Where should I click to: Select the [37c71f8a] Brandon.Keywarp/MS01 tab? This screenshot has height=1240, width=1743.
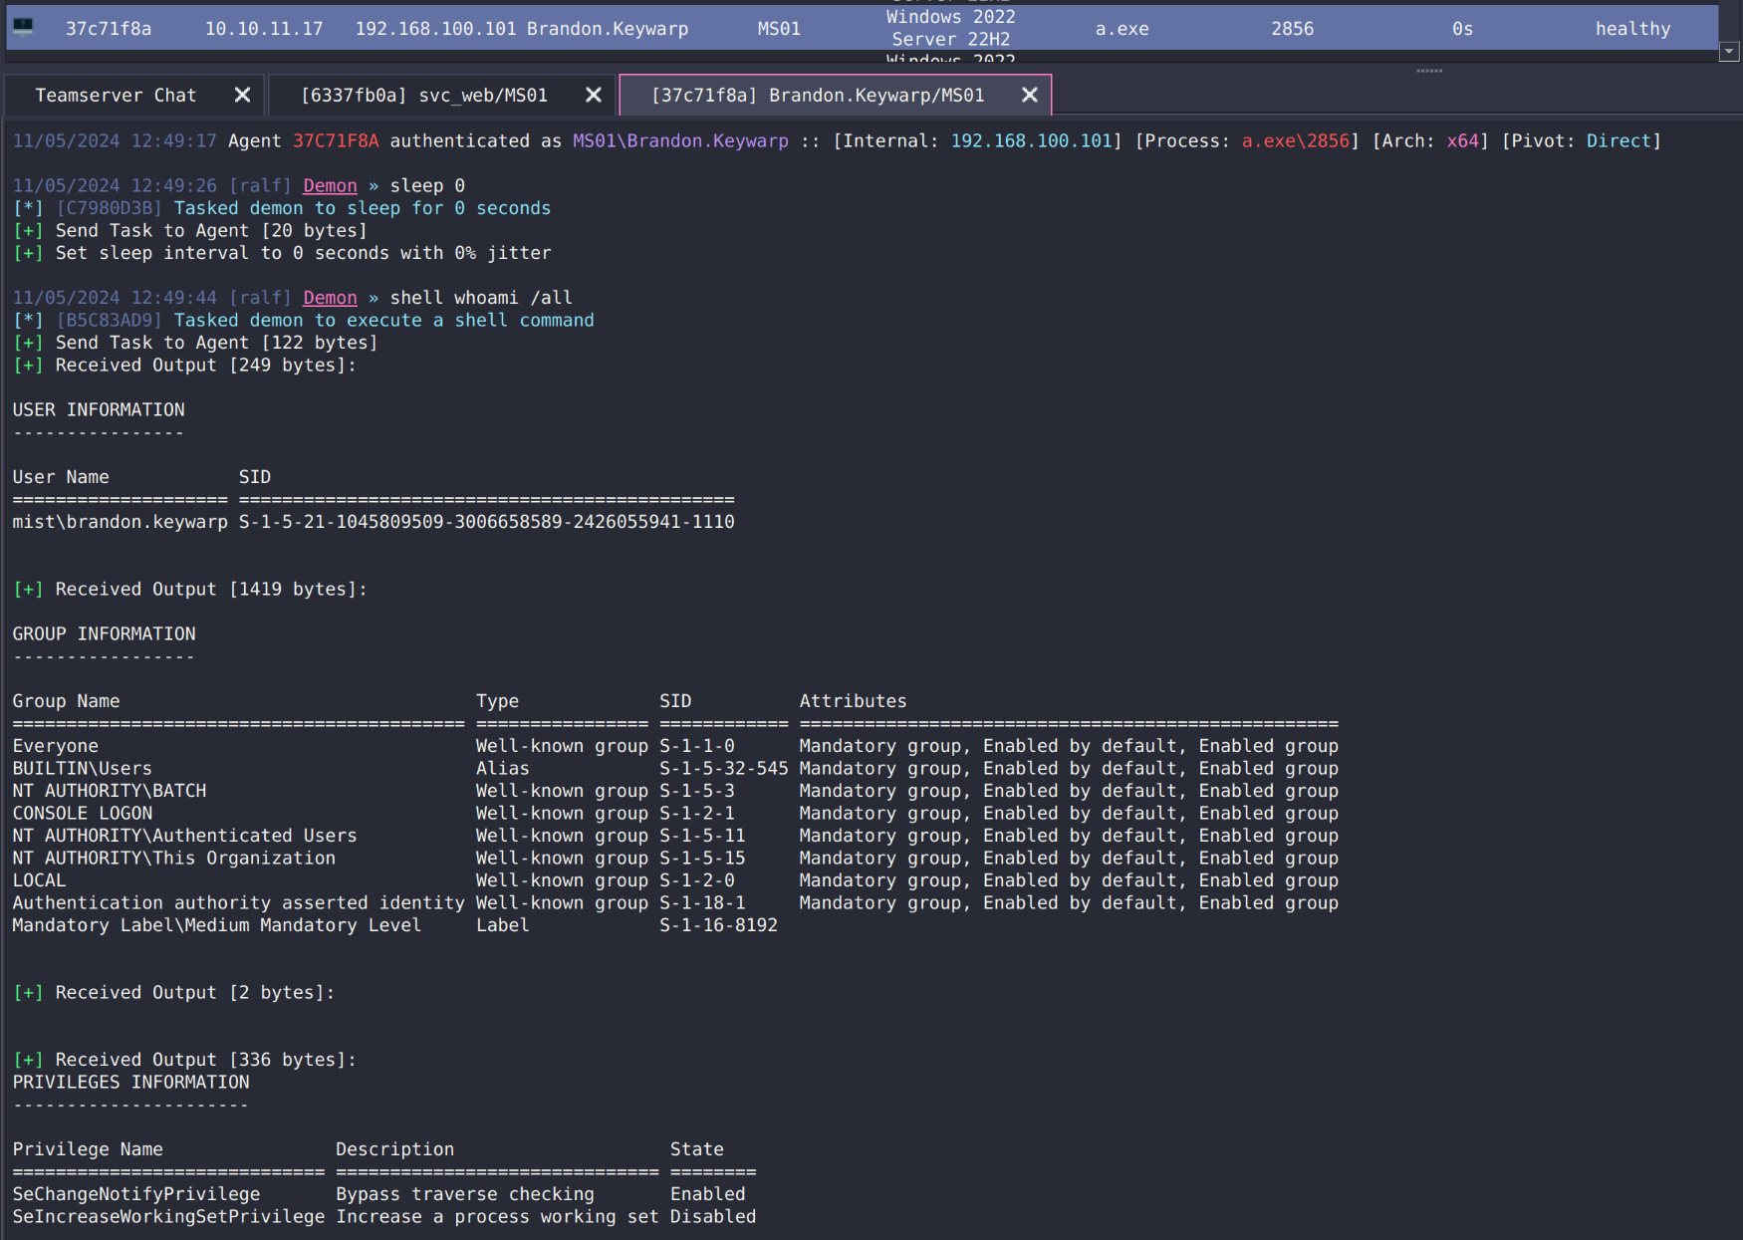click(x=818, y=96)
